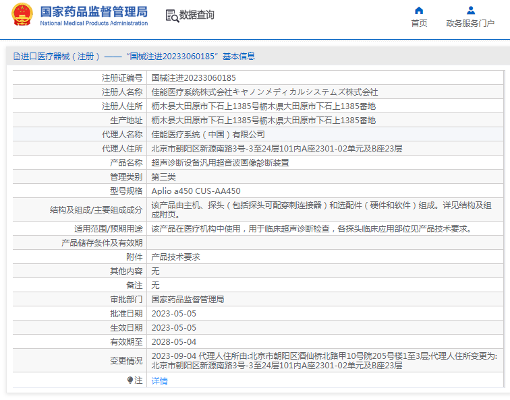Select expiry date 2028-05-04

point(174,342)
